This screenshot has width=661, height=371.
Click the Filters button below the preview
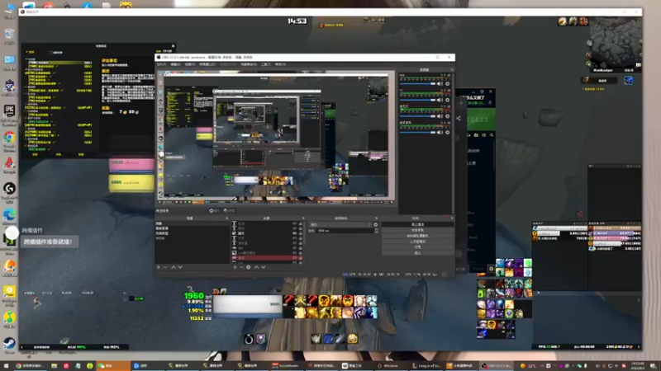[230, 211]
